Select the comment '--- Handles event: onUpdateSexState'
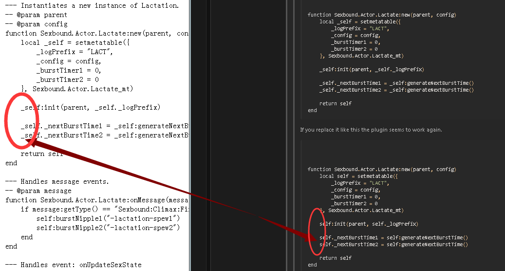 point(74,265)
